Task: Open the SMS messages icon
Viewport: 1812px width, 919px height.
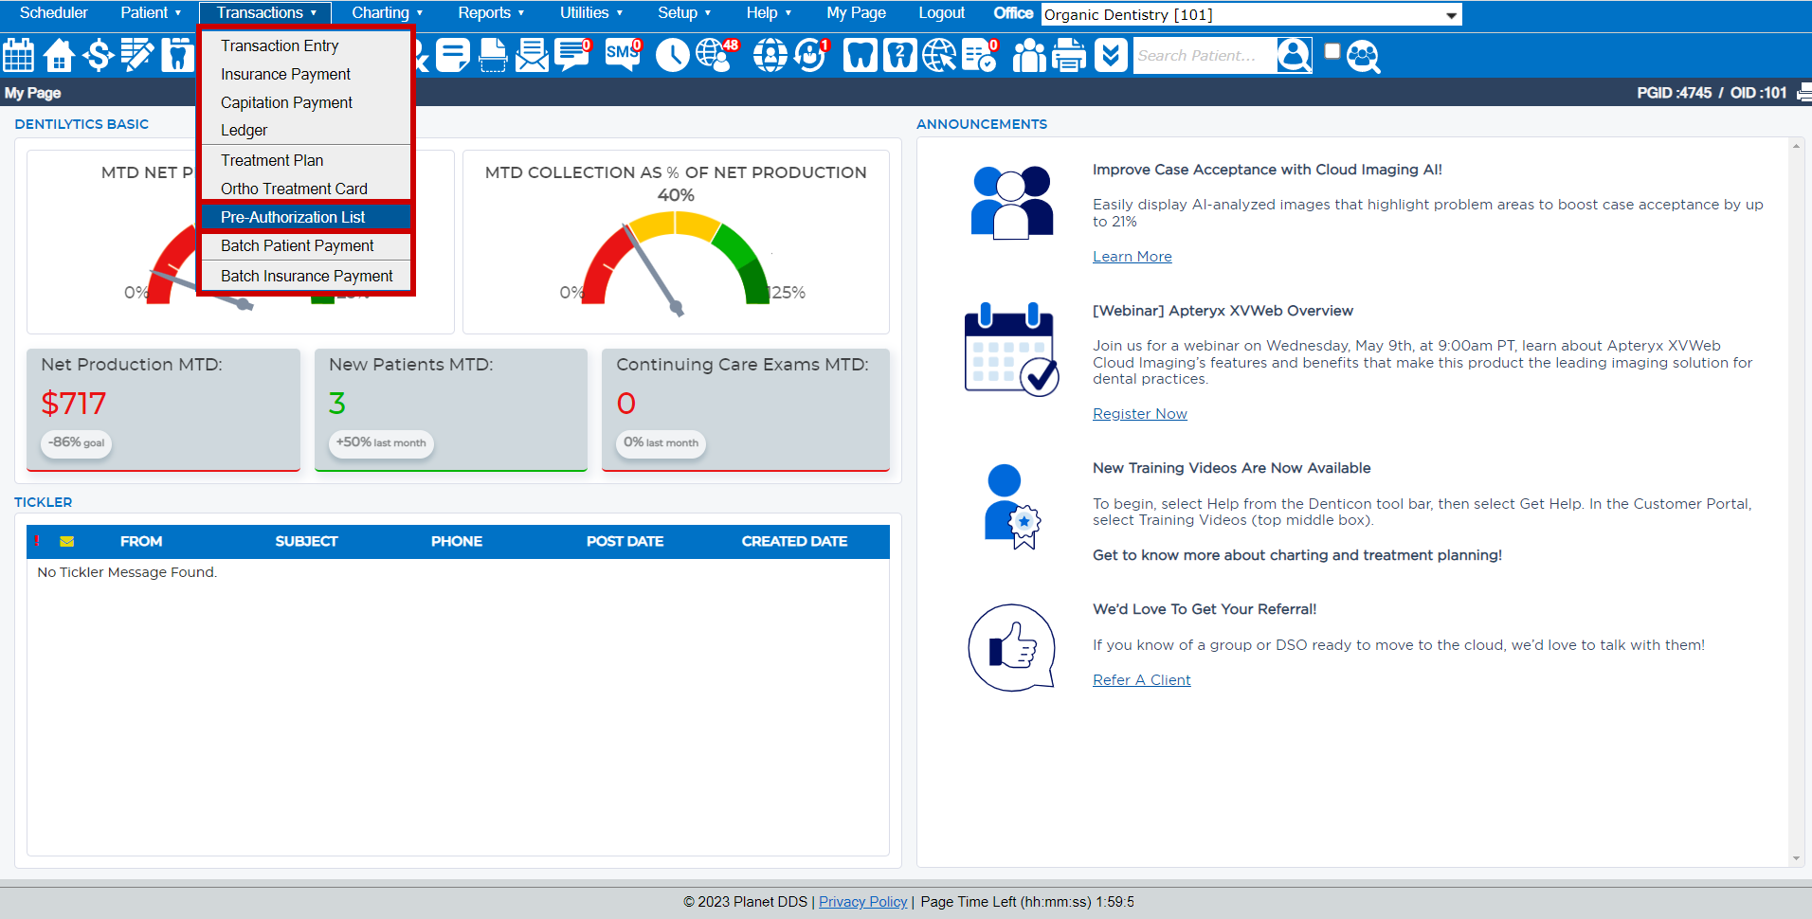Action: tap(622, 55)
